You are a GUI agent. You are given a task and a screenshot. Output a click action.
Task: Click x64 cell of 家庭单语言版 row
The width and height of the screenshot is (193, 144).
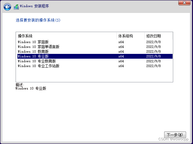pyautogui.click(x=121, y=47)
